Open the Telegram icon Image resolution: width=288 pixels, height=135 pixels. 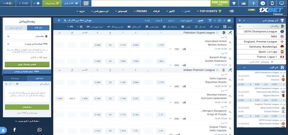click(263, 3)
